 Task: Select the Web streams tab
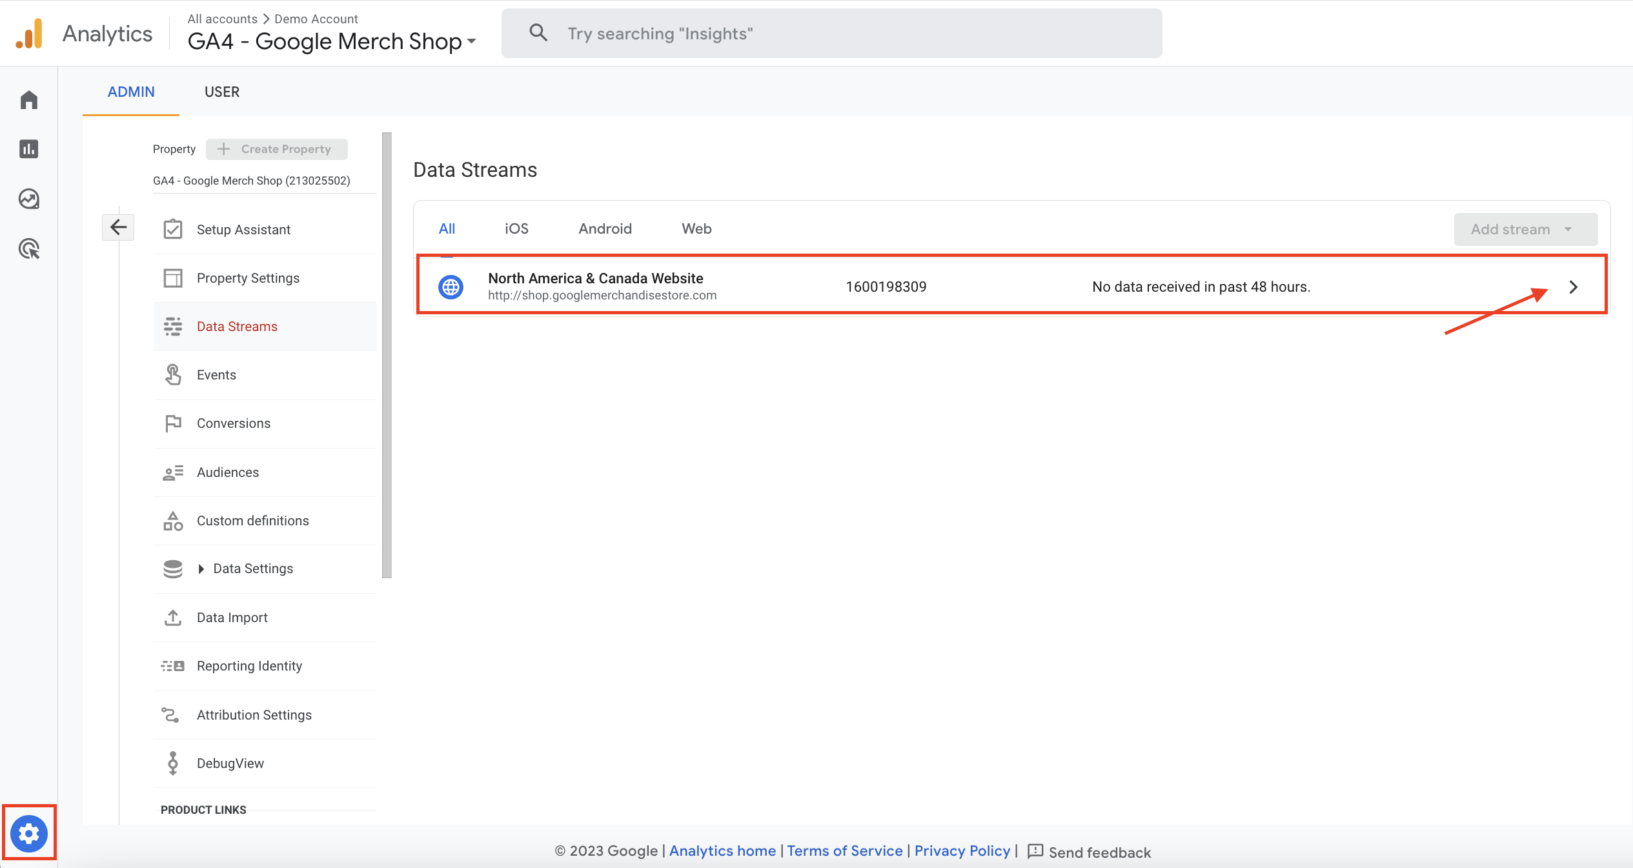[696, 229]
